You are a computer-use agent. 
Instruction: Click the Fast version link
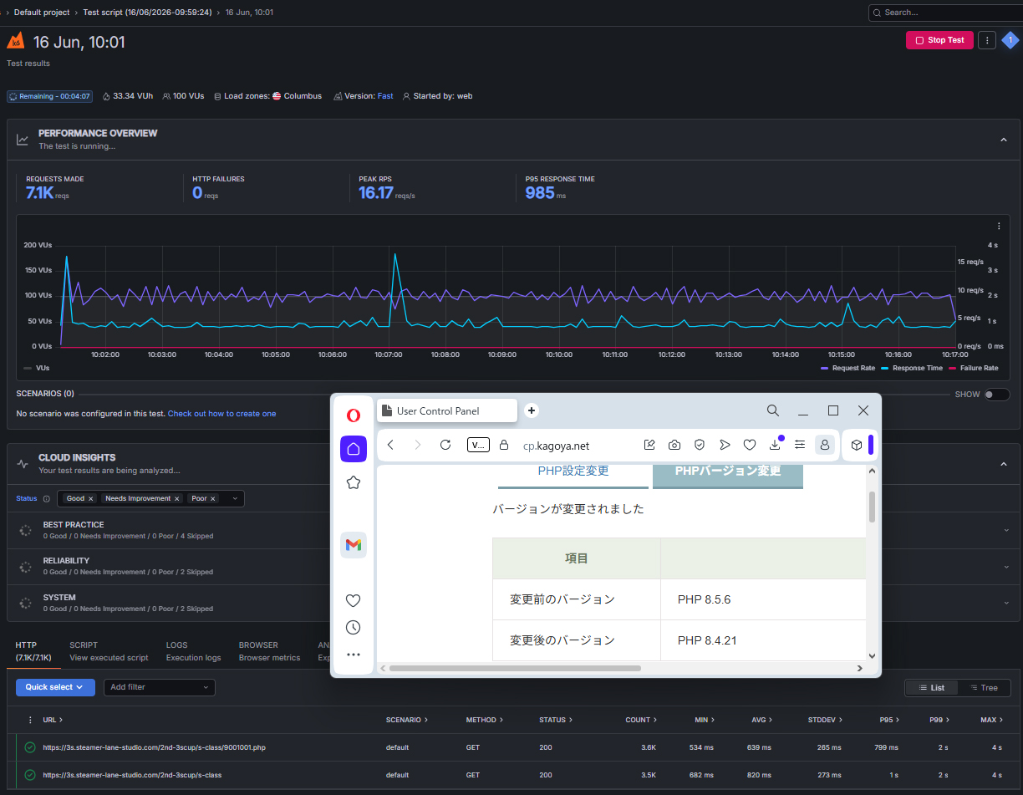click(385, 96)
